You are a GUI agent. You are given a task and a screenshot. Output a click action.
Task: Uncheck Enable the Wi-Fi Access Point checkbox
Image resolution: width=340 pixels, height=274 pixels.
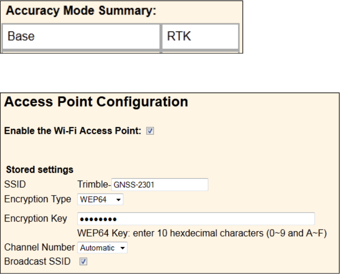[151, 131]
